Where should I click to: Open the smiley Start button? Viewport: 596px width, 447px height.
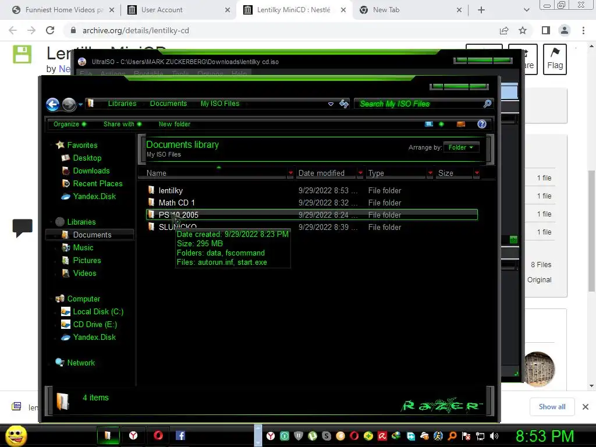click(x=16, y=435)
